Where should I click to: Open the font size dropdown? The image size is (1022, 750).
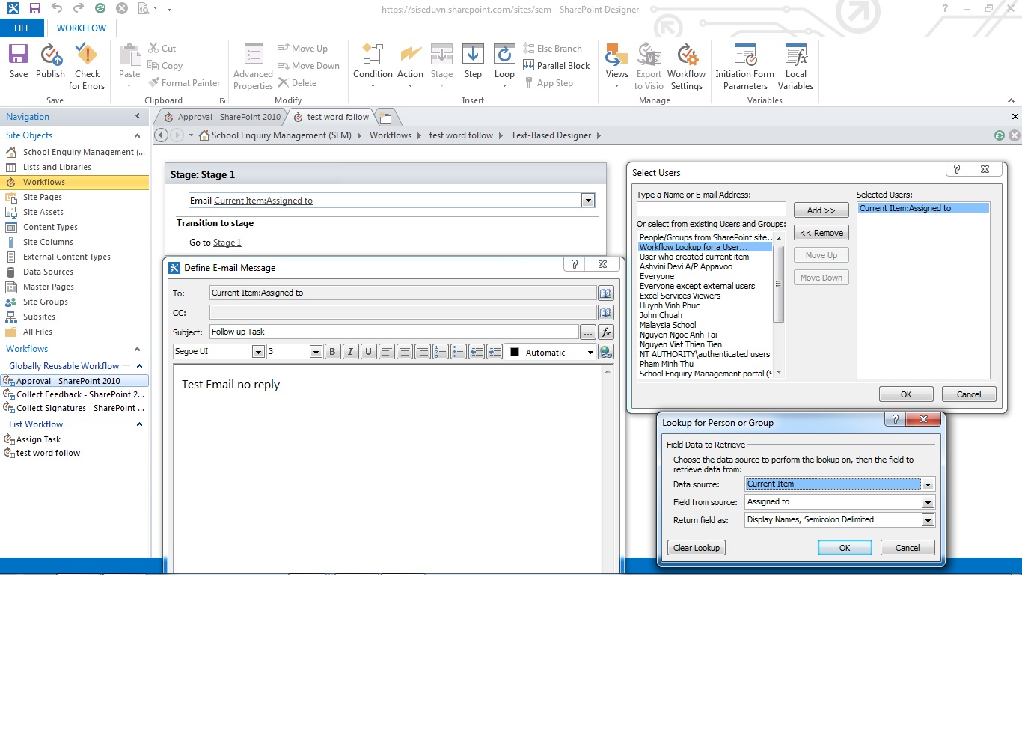[x=316, y=352]
